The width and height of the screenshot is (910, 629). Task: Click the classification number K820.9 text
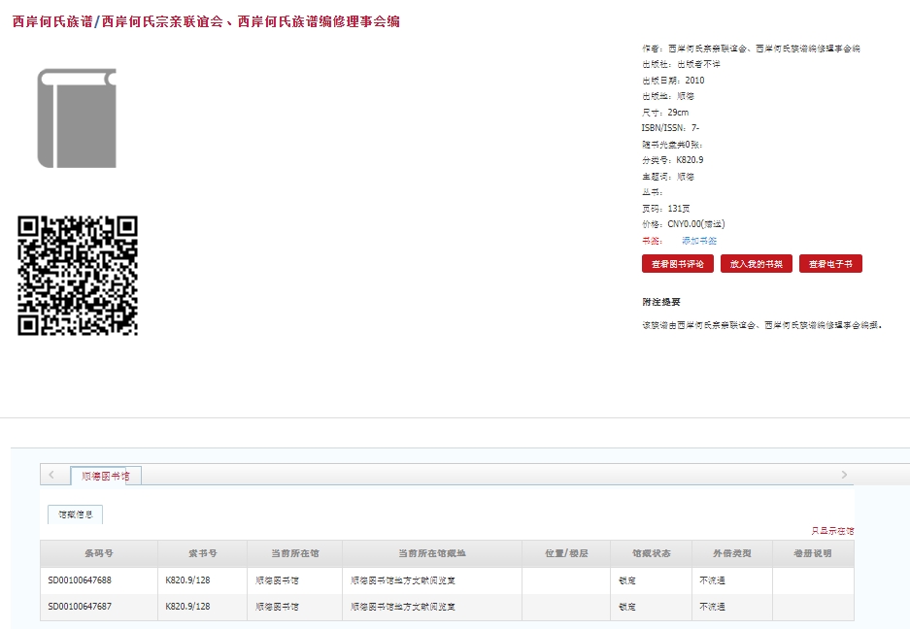coord(690,159)
